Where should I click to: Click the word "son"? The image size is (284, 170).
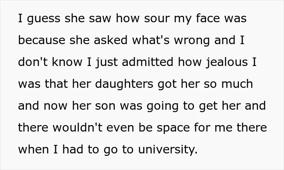tap(105, 106)
